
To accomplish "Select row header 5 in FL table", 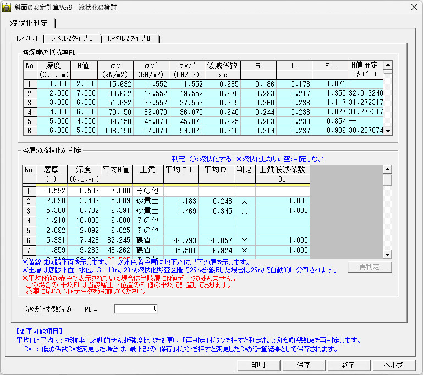I will tap(29, 121).
